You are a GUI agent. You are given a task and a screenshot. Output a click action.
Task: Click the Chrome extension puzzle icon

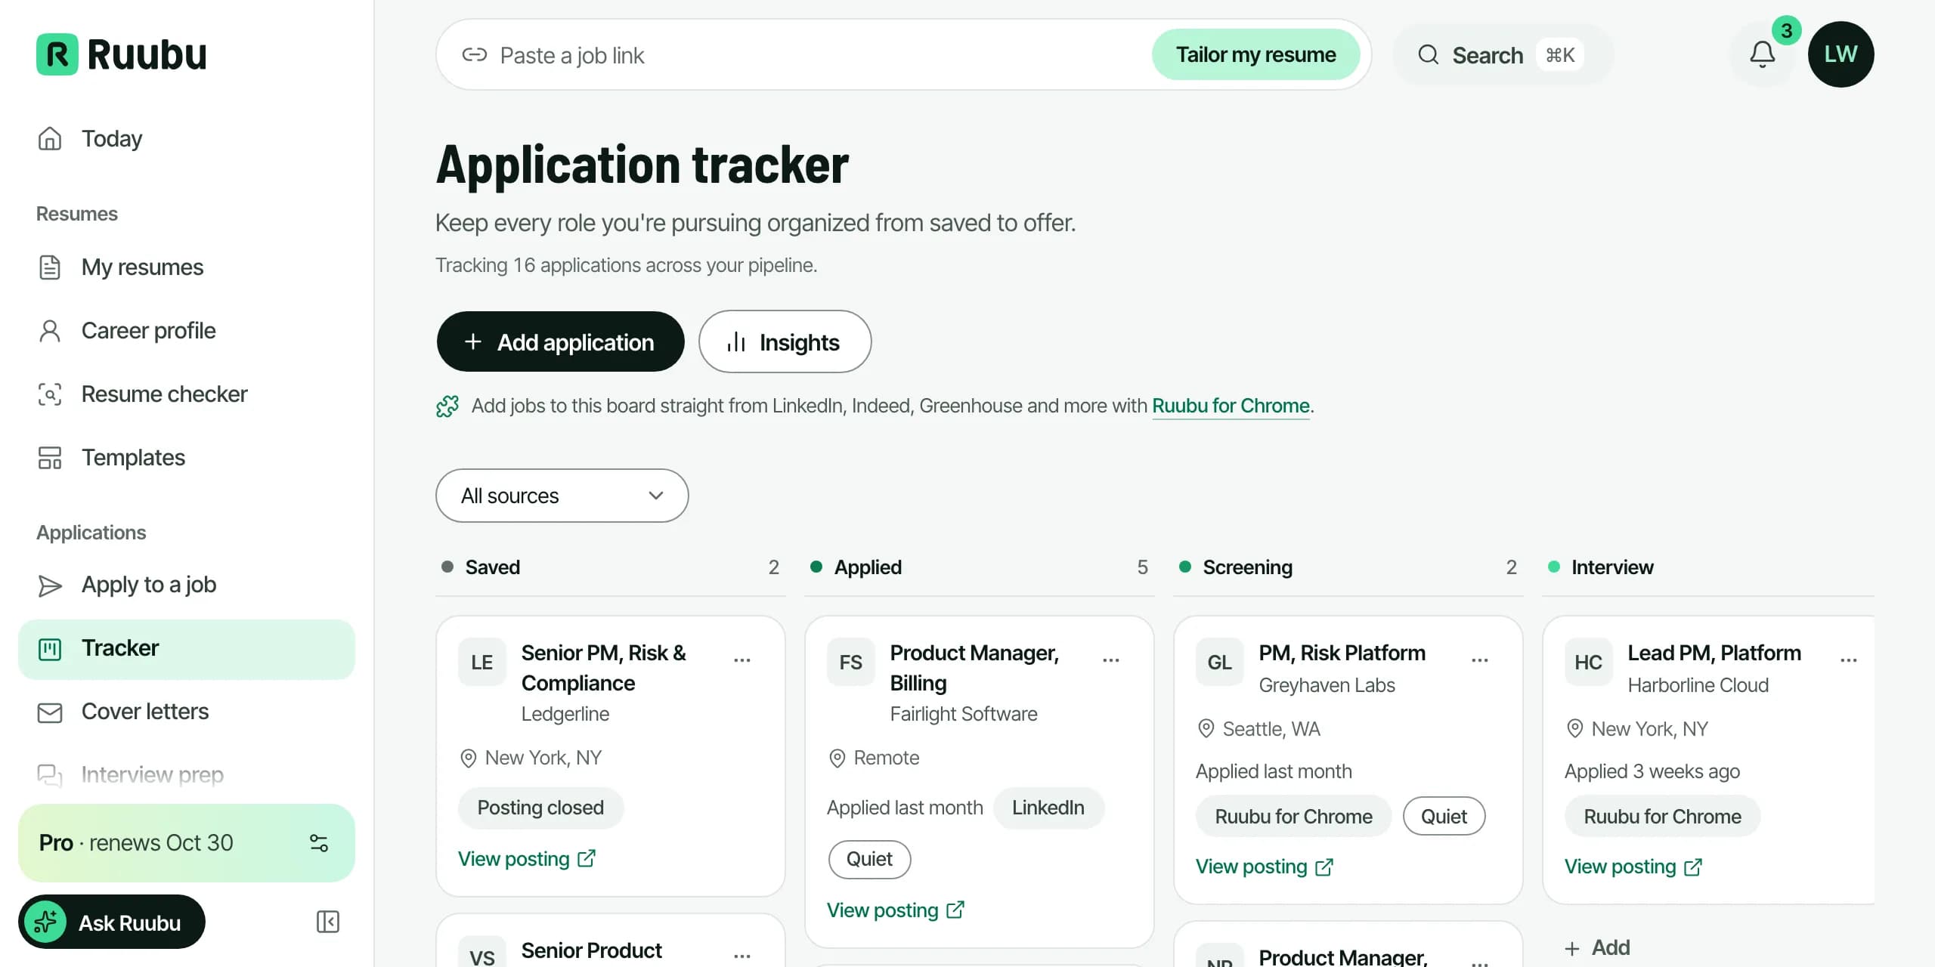pos(447,406)
